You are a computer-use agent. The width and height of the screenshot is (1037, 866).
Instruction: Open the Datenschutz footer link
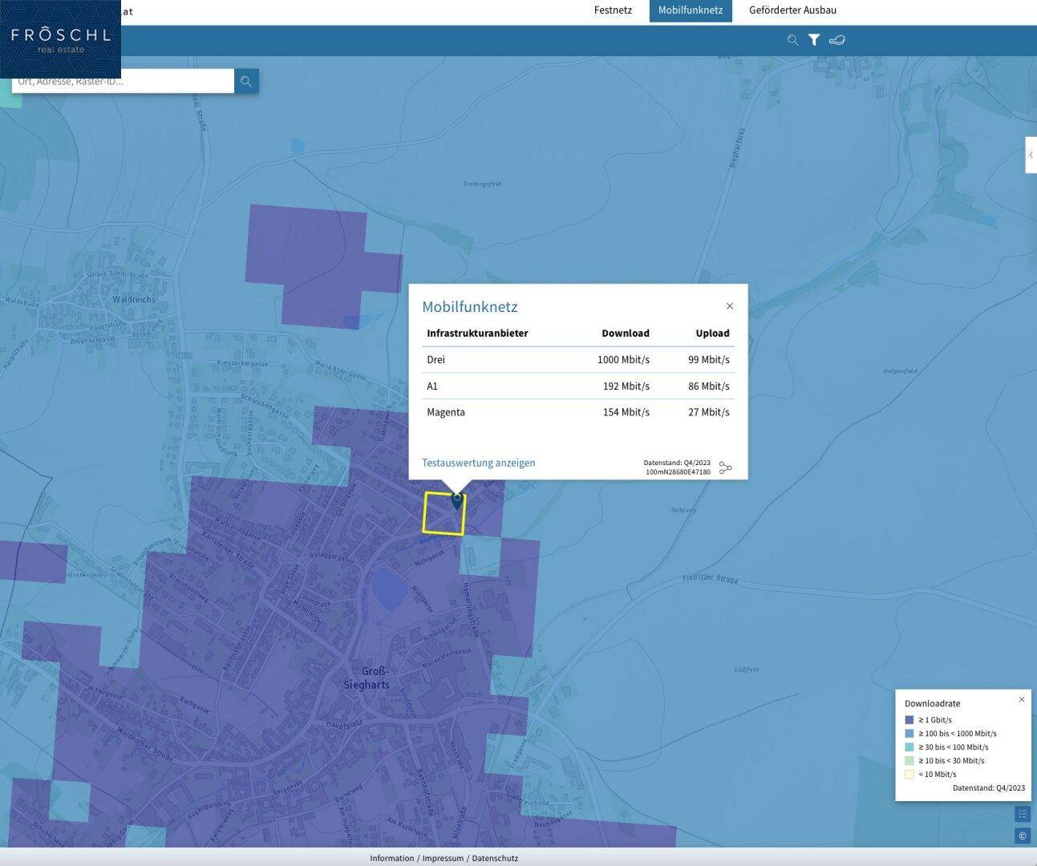[495, 858]
